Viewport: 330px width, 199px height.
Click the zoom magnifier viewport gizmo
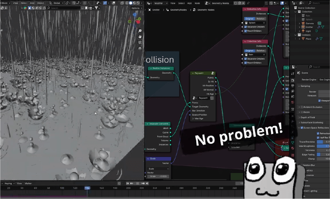click(x=140, y=31)
